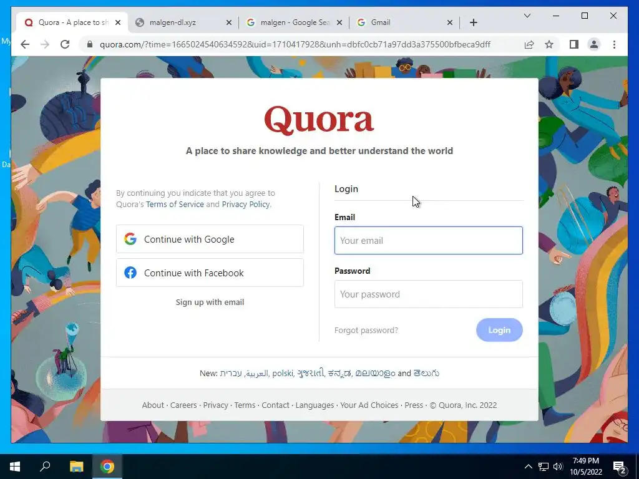Viewport: 639px width, 479px height.
Task: Open the notification center icon
Action: 620,467
